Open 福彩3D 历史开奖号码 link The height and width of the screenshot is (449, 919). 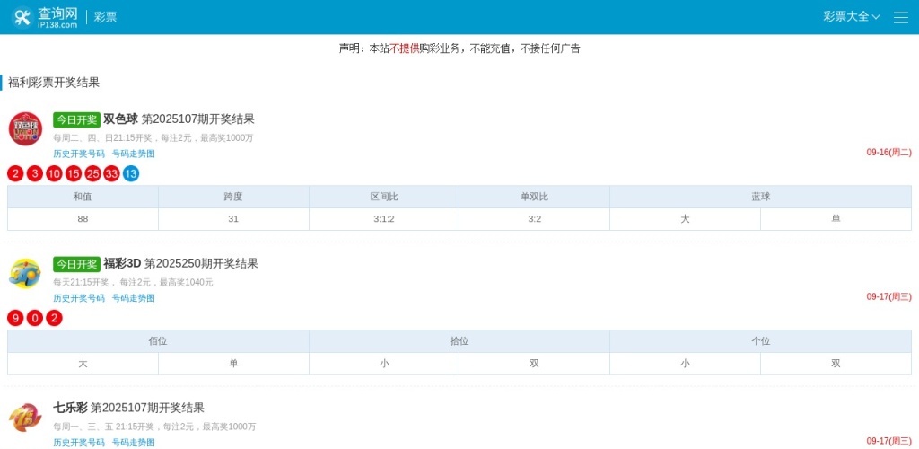coord(79,298)
